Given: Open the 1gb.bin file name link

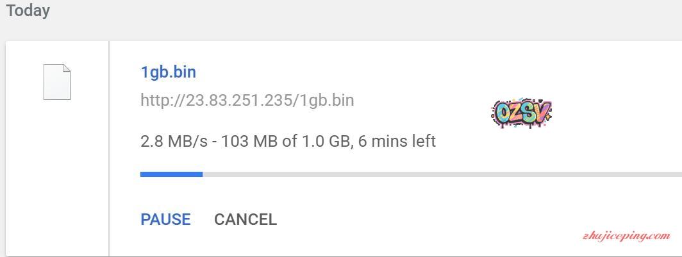Looking at the screenshot, I should [x=168, y=72].
